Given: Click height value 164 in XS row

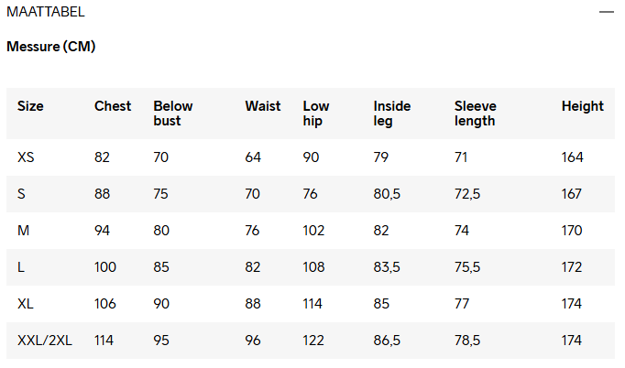Looking at the screenshot, I should tap(573, 157).
